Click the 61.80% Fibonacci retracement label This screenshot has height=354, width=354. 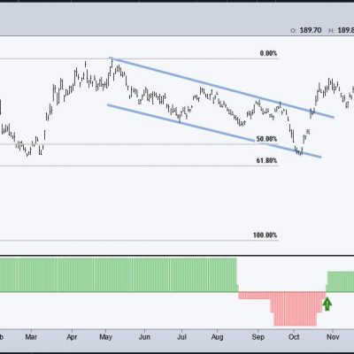(x=266, y=160)
